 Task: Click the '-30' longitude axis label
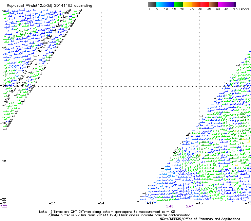click(x=3, y=203)
